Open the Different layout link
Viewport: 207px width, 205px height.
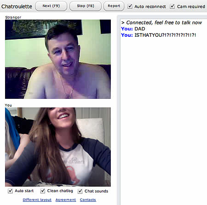(x=37, y=200)
